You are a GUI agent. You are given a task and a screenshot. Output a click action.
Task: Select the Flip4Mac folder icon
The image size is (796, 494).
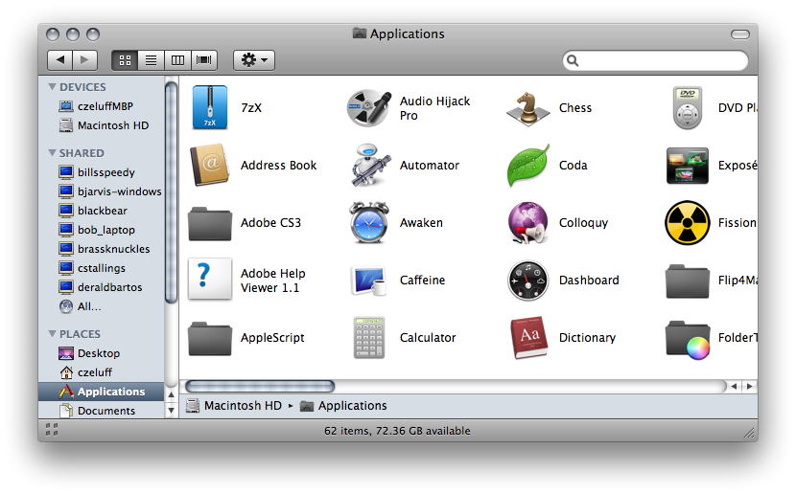point(688,281)
